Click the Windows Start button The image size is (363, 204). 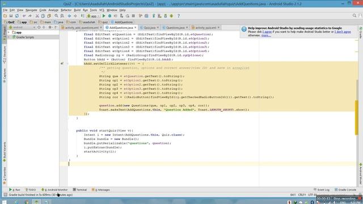click(x=4, y=202)
